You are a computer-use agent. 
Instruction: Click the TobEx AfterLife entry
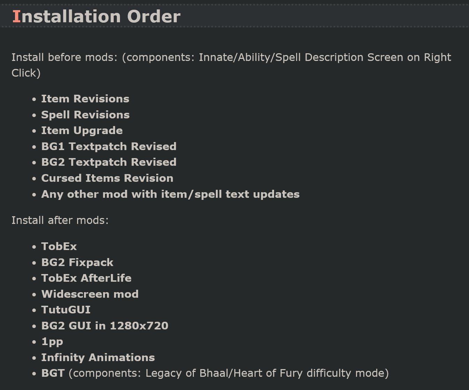pyautogui.click(x=86, y=278)
